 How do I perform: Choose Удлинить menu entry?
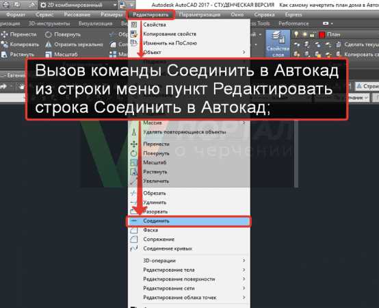(x=189, y=203)
